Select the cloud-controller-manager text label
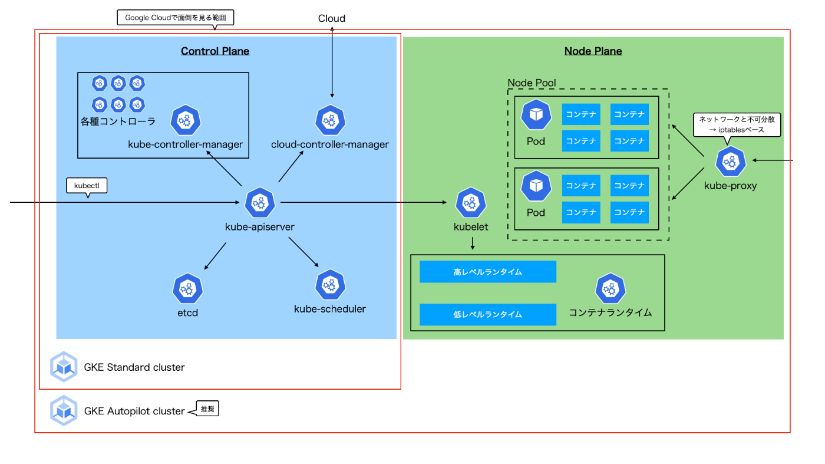825x464 pixels. point(330,144)
